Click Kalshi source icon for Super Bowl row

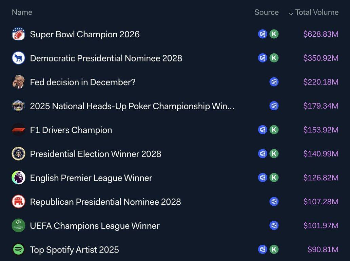(274, 34)
